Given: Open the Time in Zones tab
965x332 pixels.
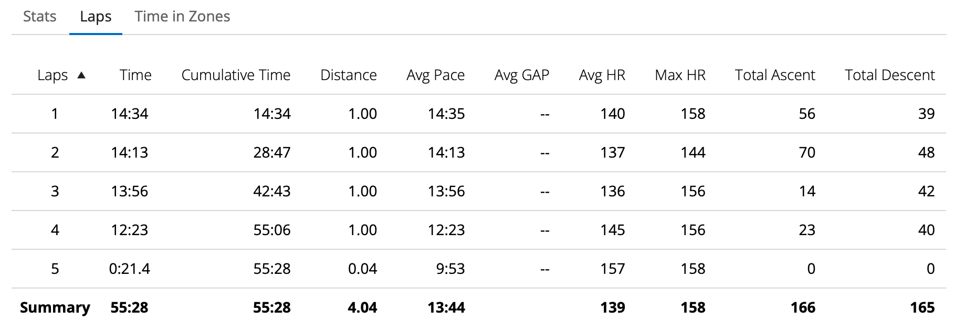Looking at the screenshot, I should click(x=182, y=17).
